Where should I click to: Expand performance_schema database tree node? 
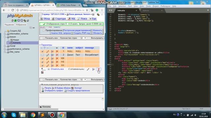coord(5,49)
